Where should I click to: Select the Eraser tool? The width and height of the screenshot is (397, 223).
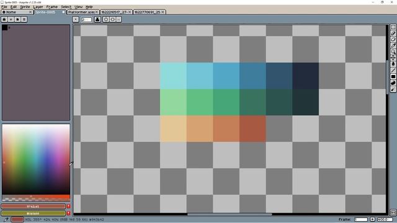coord(393,40)
